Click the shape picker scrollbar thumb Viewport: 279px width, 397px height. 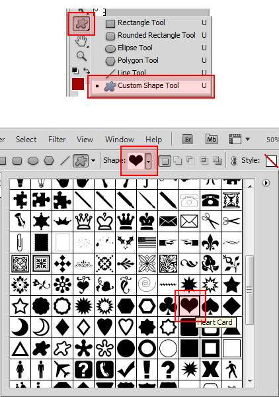pos(250,290)
